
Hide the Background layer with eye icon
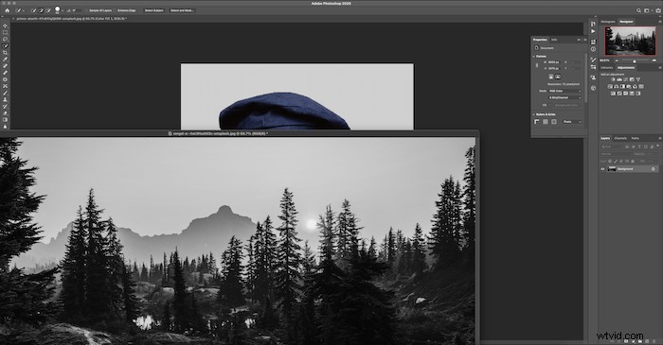point(603,169)
